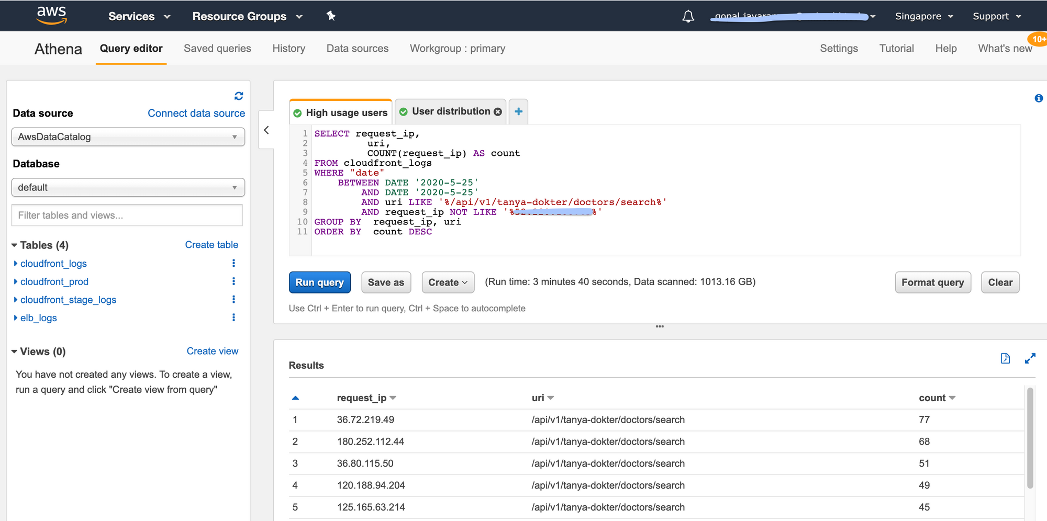Open the Support menu
Screen dimensions: 1047x521
click(997, 16)
